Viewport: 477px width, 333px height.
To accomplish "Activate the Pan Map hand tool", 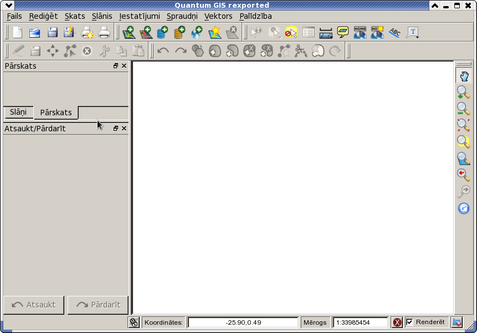I will [x=464, y=76].
